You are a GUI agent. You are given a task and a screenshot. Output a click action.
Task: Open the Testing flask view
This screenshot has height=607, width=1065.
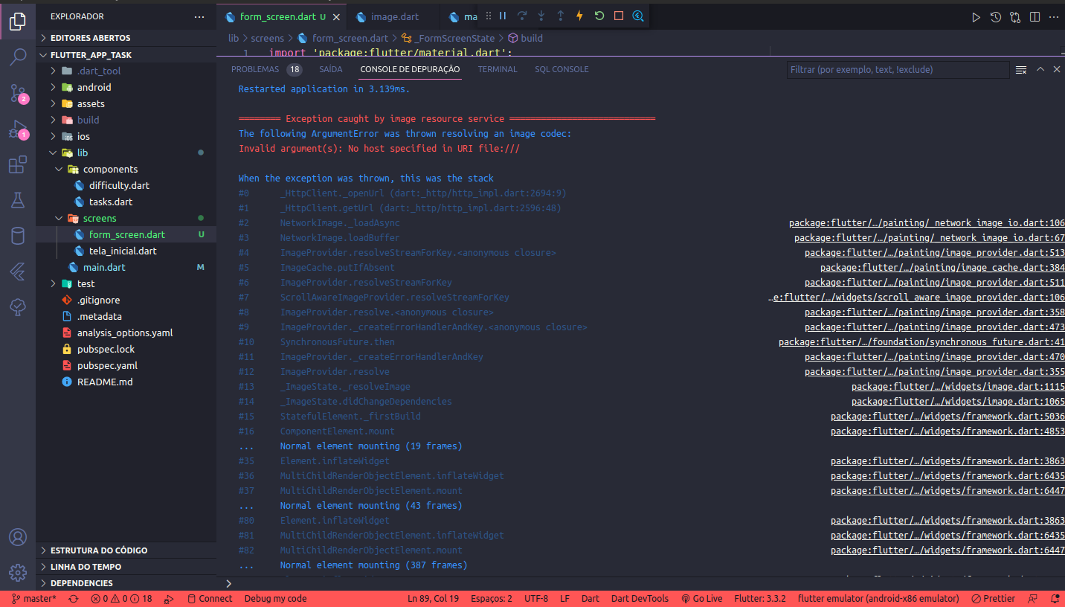pos(18,200)
